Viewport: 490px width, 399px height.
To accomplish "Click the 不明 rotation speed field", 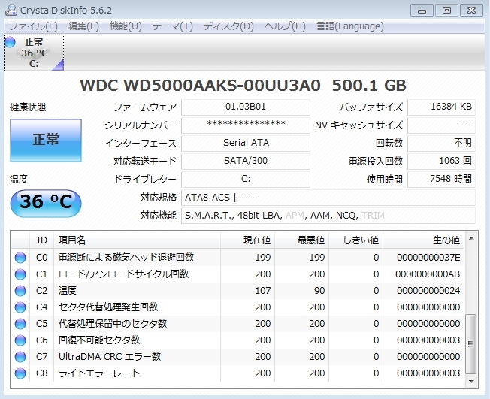I will tap(441, 143).
